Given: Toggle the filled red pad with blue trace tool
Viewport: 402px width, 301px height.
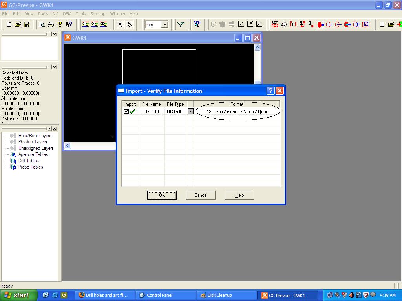Looking at the screenshot, I should pos(320,25).
